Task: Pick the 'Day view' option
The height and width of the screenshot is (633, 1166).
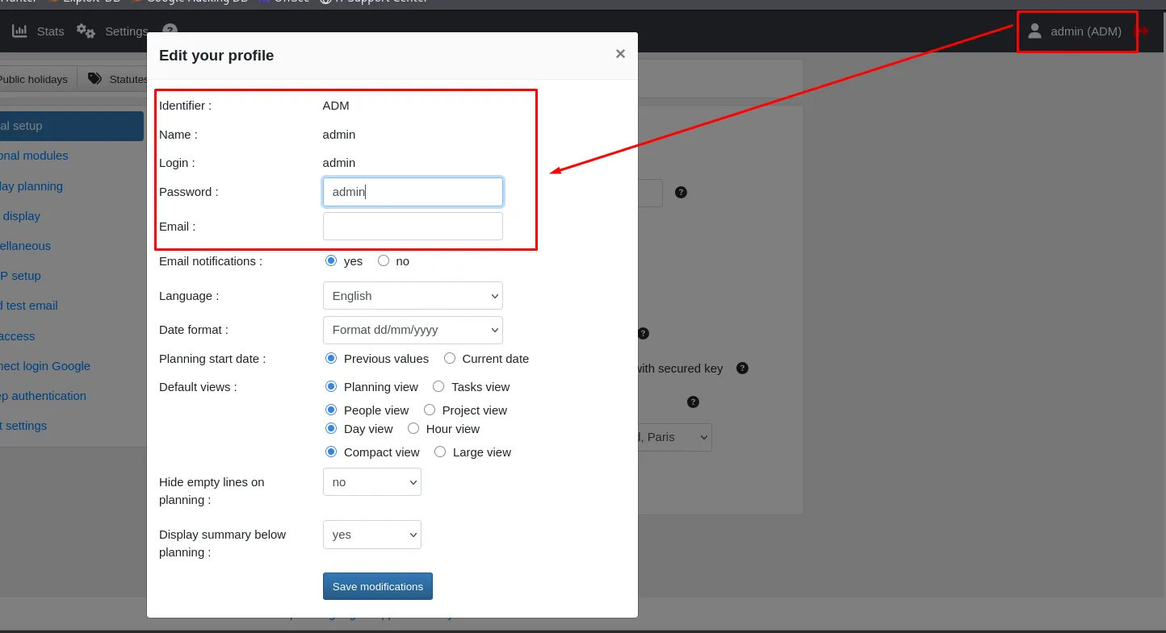Action: coord(331,429)
